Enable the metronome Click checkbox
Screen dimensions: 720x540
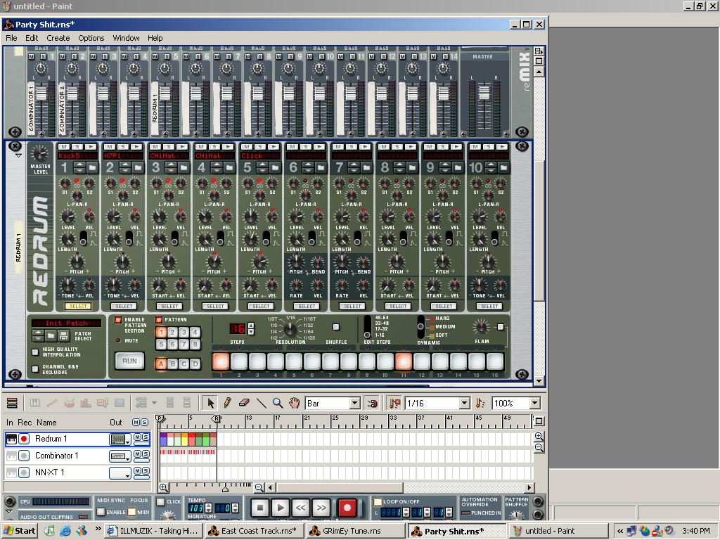161,502
